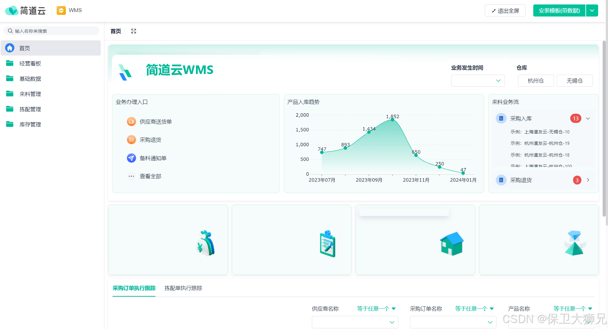
Task: Click the clipboard card icon
Action: [328, 244]
